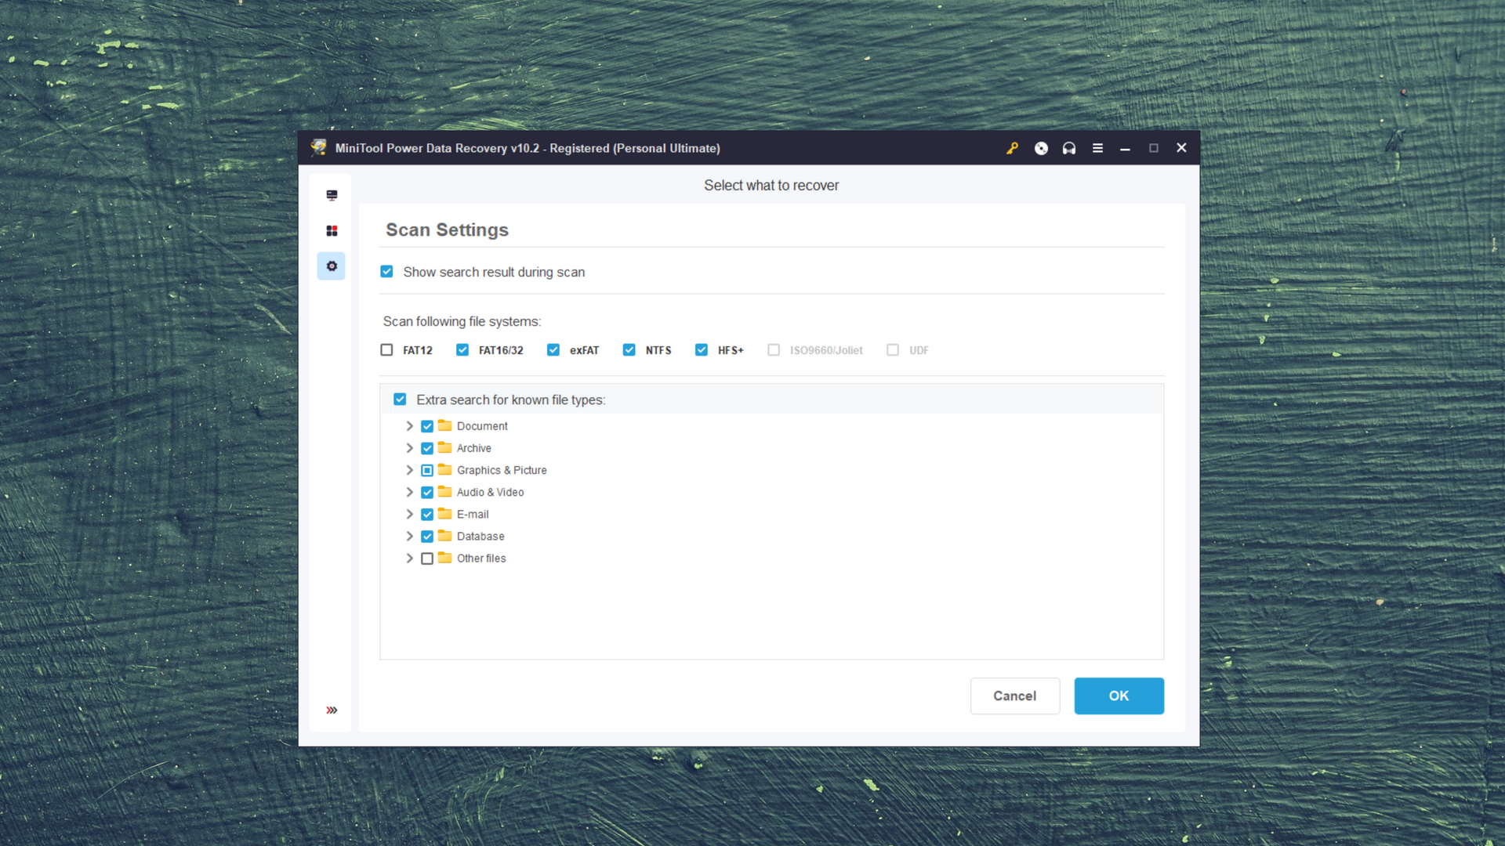Select the Graphics & Picture label
Viewport: 1505px width, 846px height.
point(502,470)
